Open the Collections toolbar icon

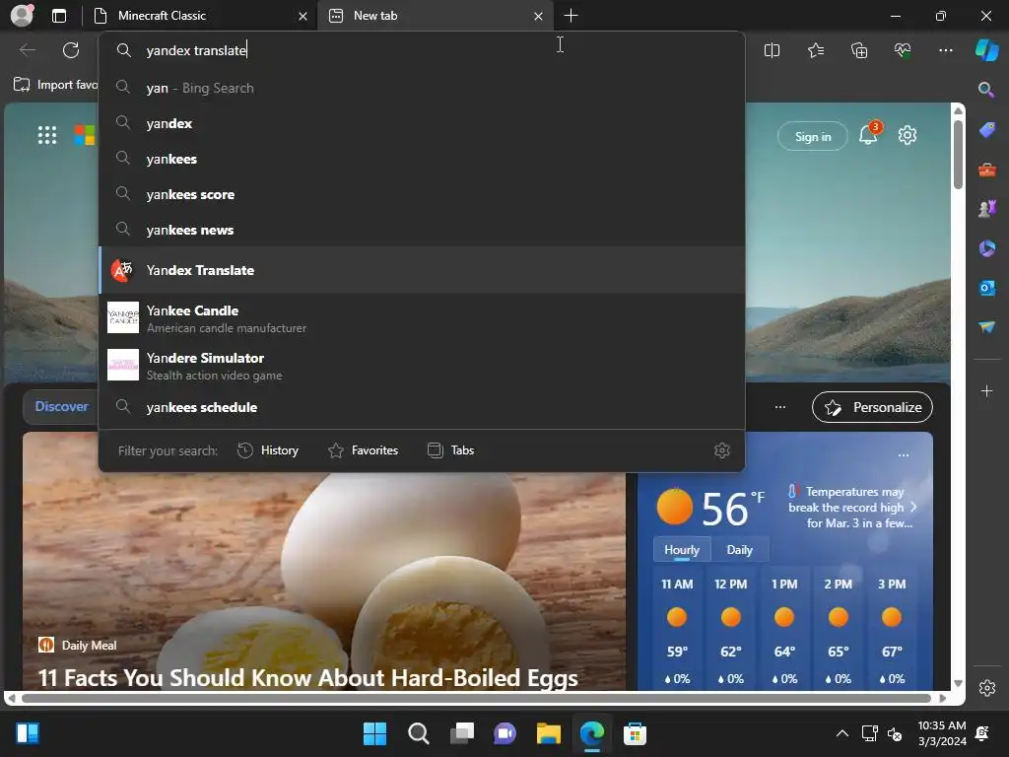[x=859, y=50]
